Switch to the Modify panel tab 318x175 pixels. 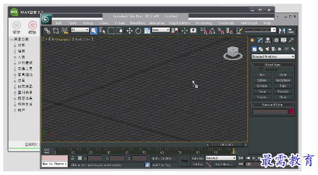click(x=260, y=40)
